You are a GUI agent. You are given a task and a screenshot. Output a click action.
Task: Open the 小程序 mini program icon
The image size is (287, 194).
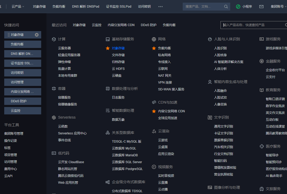pos(238,7)
